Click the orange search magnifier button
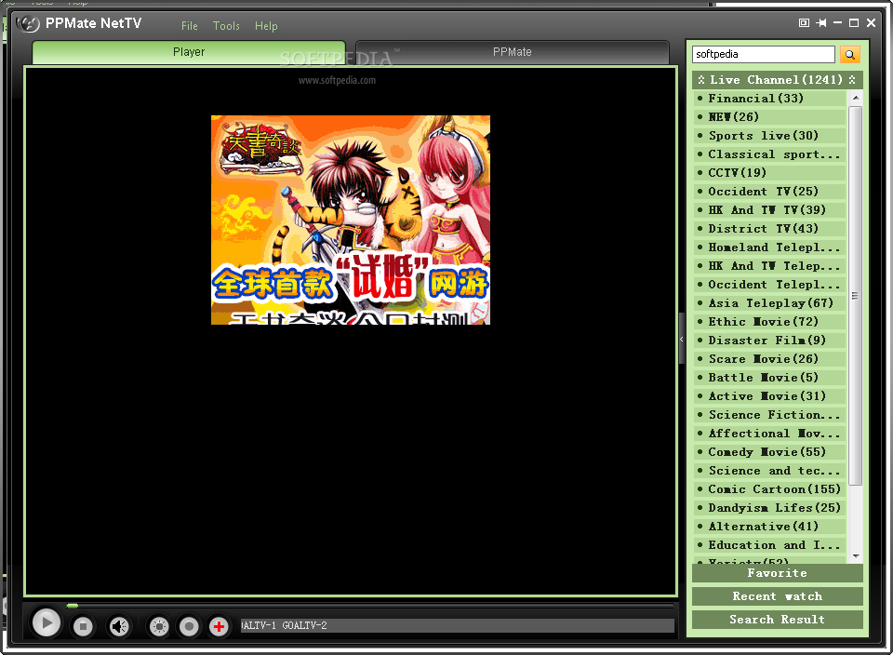This screenshot has height=655, width=893. tap(849, 54)
